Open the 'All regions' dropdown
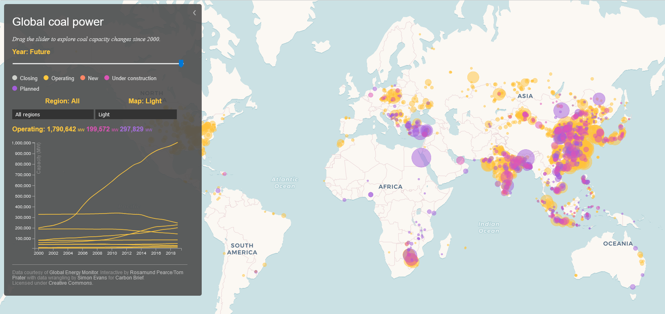This screenshot has width=665, height=314. pos(53,114)
